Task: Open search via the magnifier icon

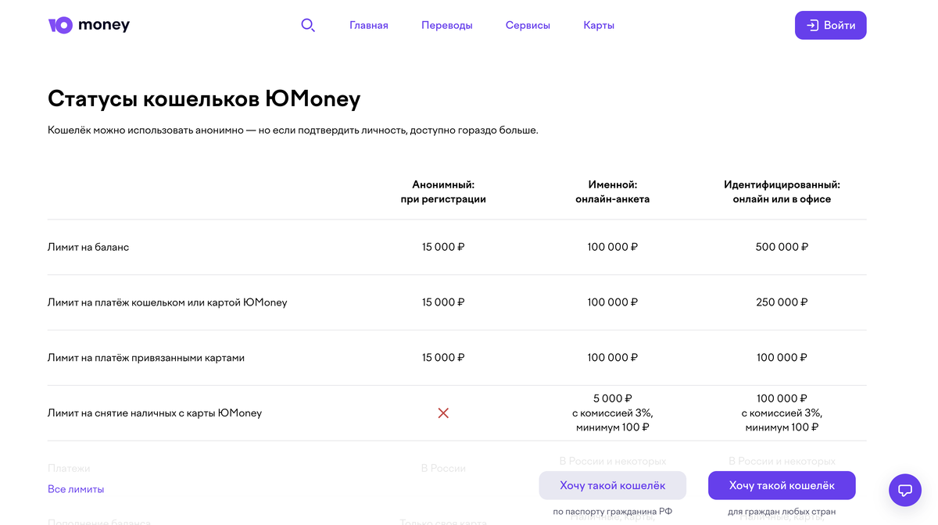Action: [x=308, y=24]
